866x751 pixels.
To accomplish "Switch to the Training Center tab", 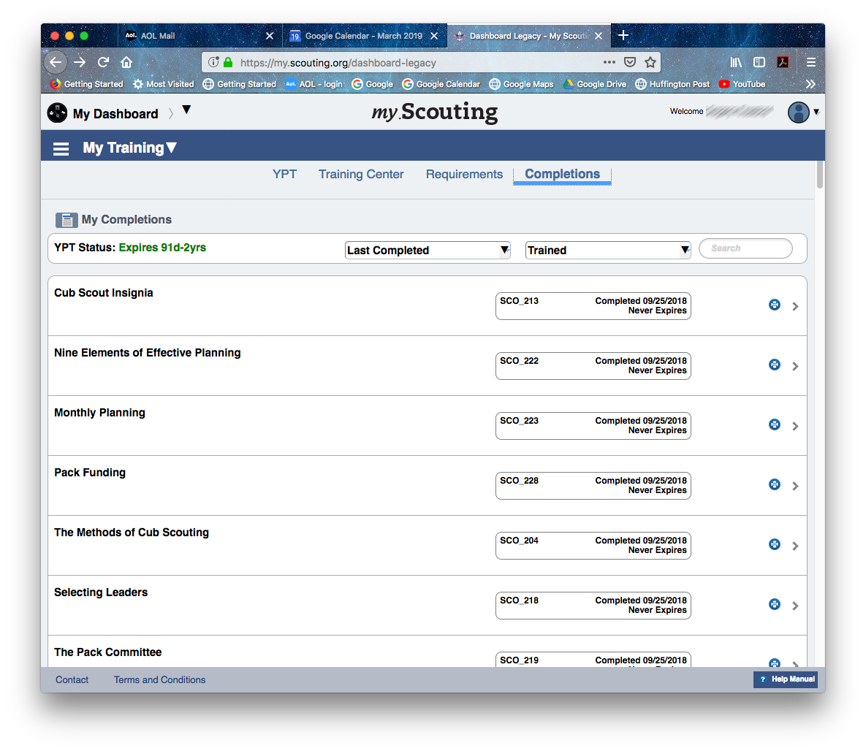I will [x=361, y=175].
